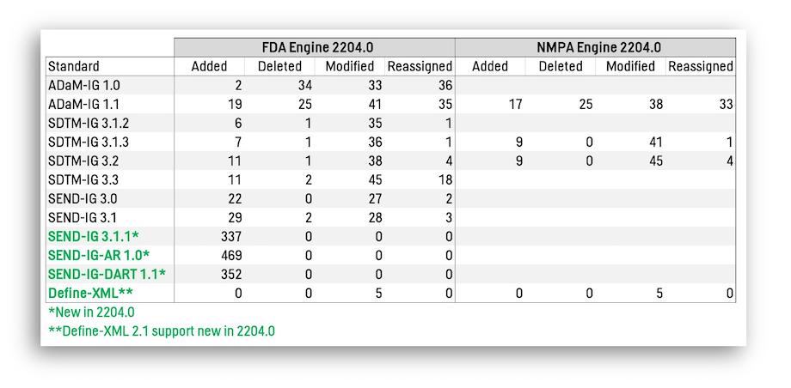This screenshot has height=388, width=791.
Task: Select the ADaM-IG 1.1 row label
Action: [x=77, y=105]
